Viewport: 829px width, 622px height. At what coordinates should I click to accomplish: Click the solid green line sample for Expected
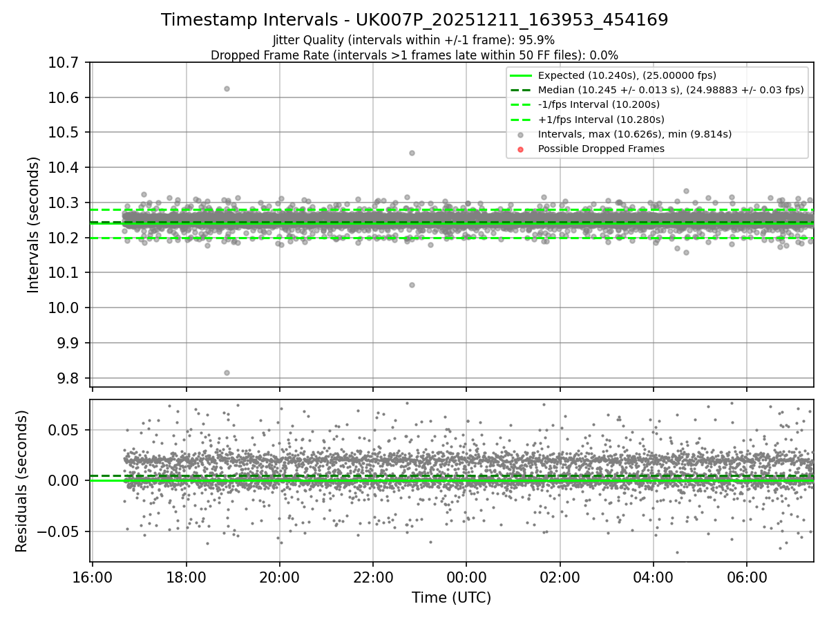521,76
